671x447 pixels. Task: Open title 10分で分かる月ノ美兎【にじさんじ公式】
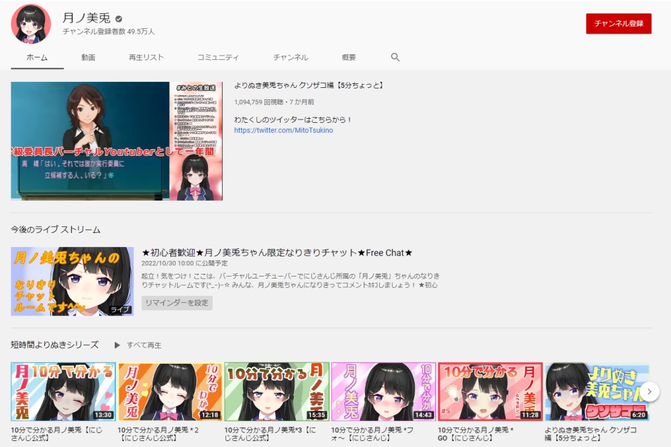click(x=56, y=434)
